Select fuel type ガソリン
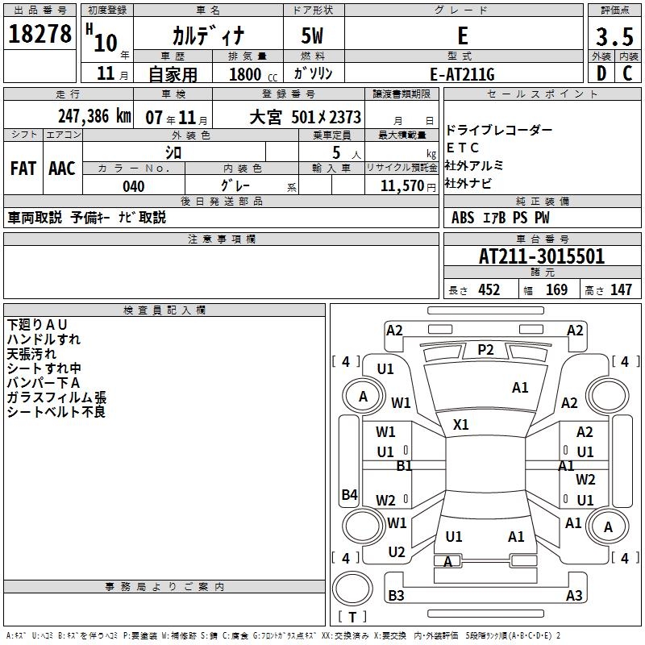The width and height of the screenshot is (645, 645). coord(313,73)
